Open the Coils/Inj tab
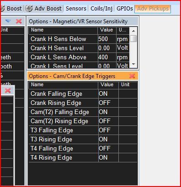Viewport: 181px width, 187px height. 101,9
